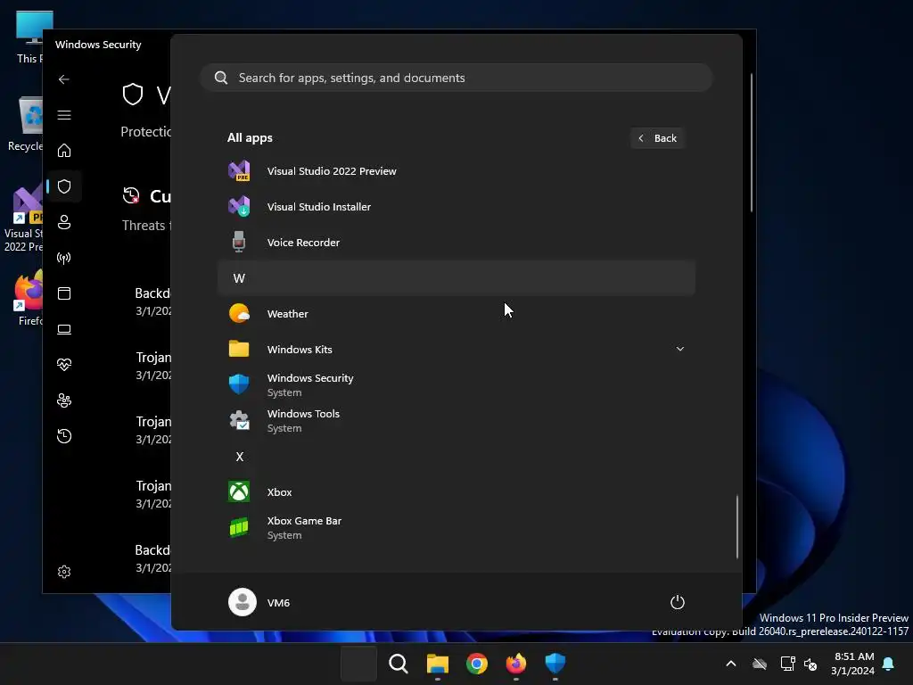Screen dimensions: 913x685
Task: Open File Explorer from taskbar
Action: pyautogui.click(x=437, y=664)
